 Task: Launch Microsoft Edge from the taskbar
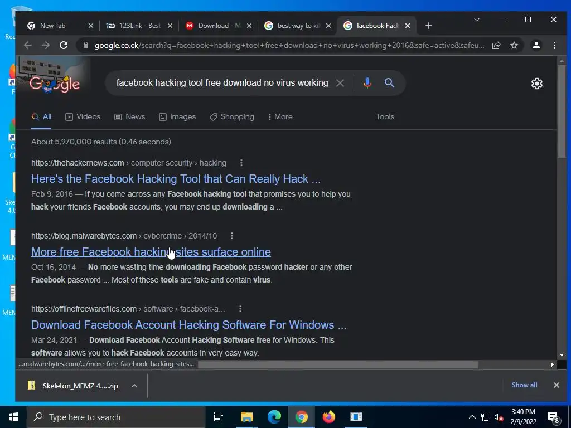click(x=274, y=417)
